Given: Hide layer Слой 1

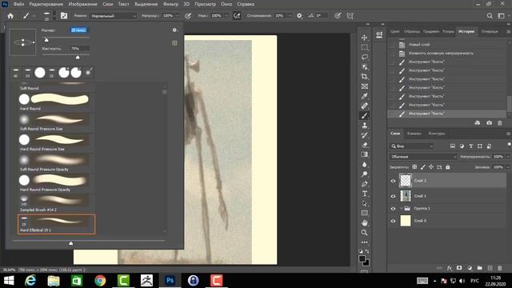Looking at the screenshot, I should [393, 196].
